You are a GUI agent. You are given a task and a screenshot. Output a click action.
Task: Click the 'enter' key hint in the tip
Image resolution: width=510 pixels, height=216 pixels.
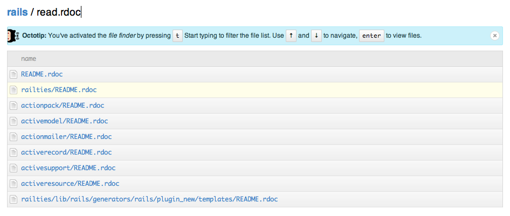tap(371, 36)
